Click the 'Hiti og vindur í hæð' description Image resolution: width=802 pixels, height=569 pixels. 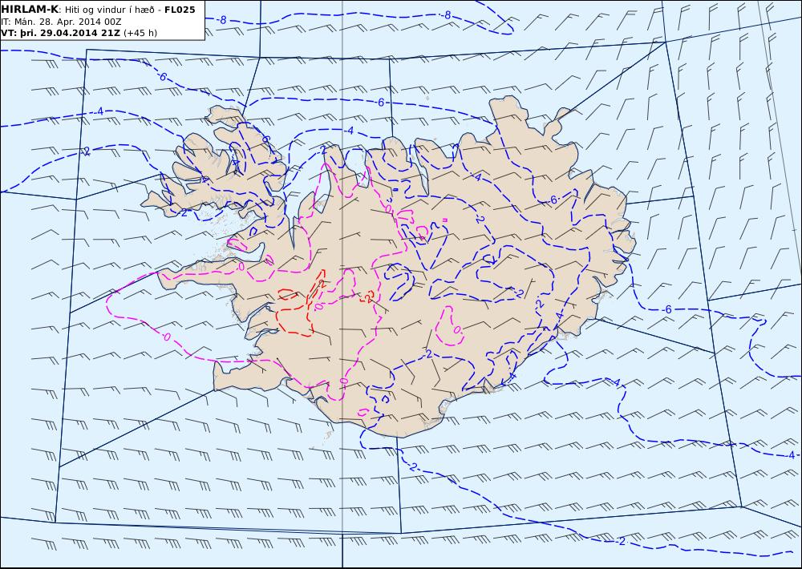pos(109,10)
